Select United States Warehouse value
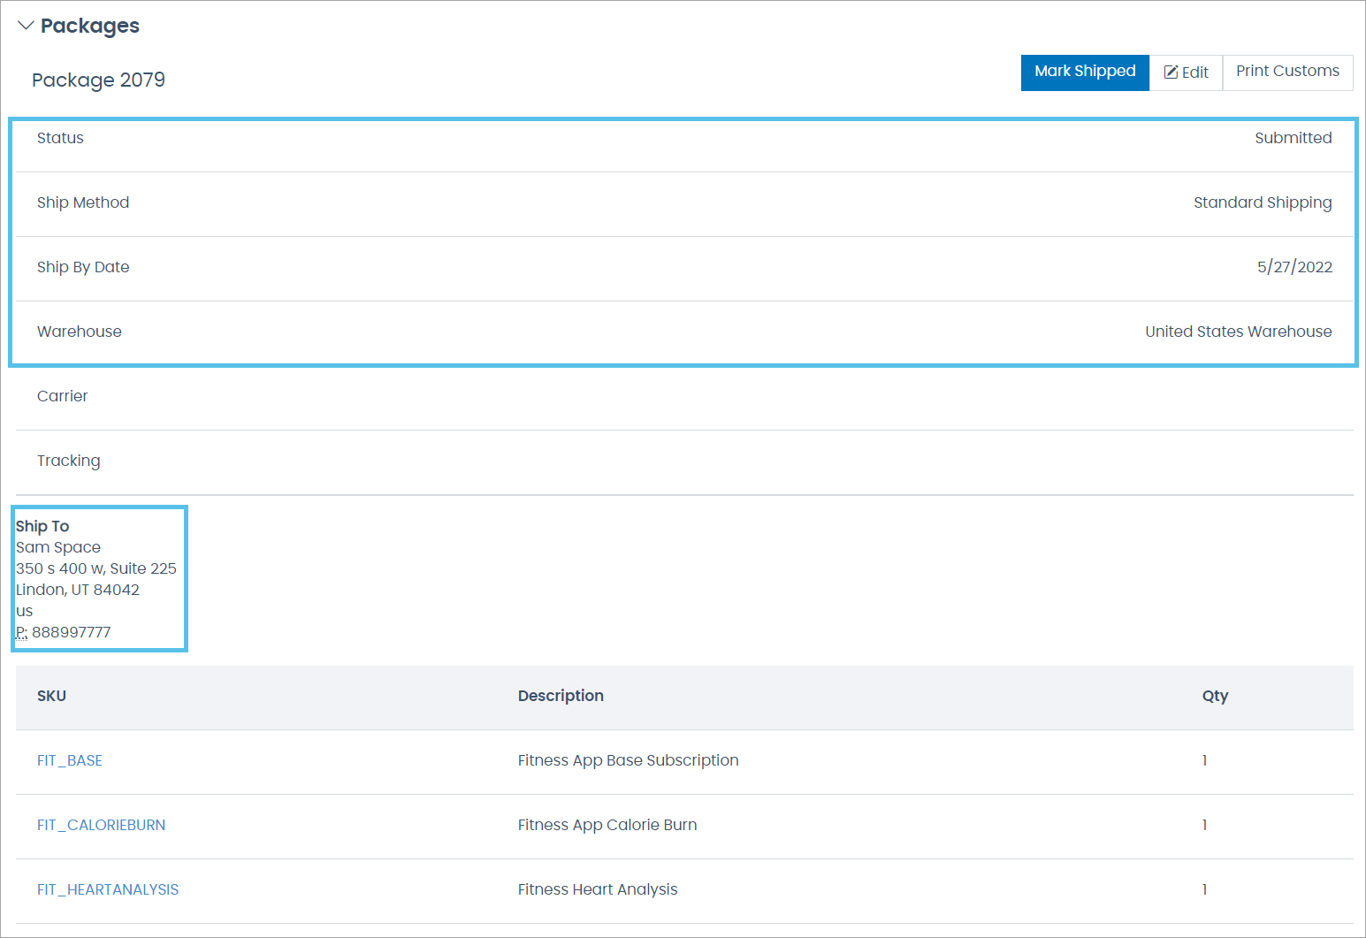This screenshot has height=938, width=1366. [1238, 332]
